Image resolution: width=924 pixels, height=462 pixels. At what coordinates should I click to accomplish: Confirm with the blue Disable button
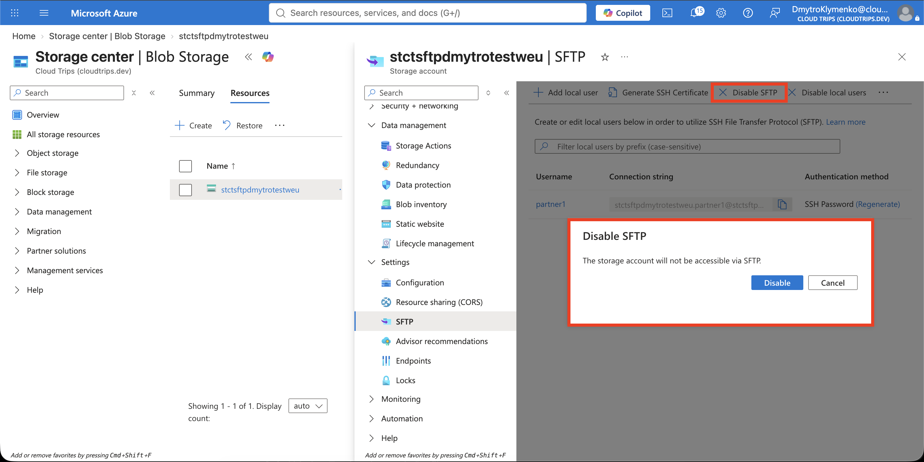pos(777,283)
